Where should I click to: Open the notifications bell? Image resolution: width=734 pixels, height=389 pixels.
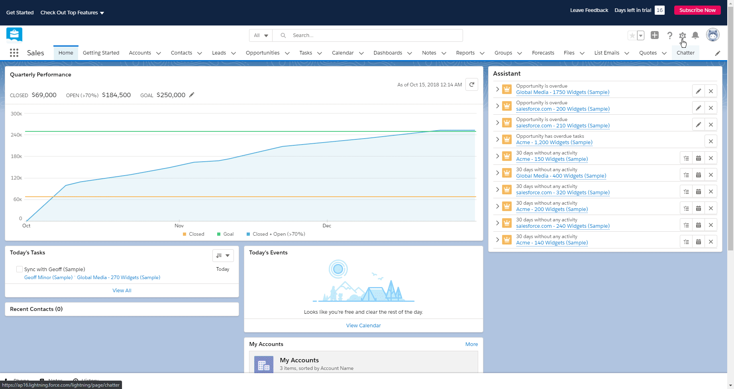click(x=695, y=35)
